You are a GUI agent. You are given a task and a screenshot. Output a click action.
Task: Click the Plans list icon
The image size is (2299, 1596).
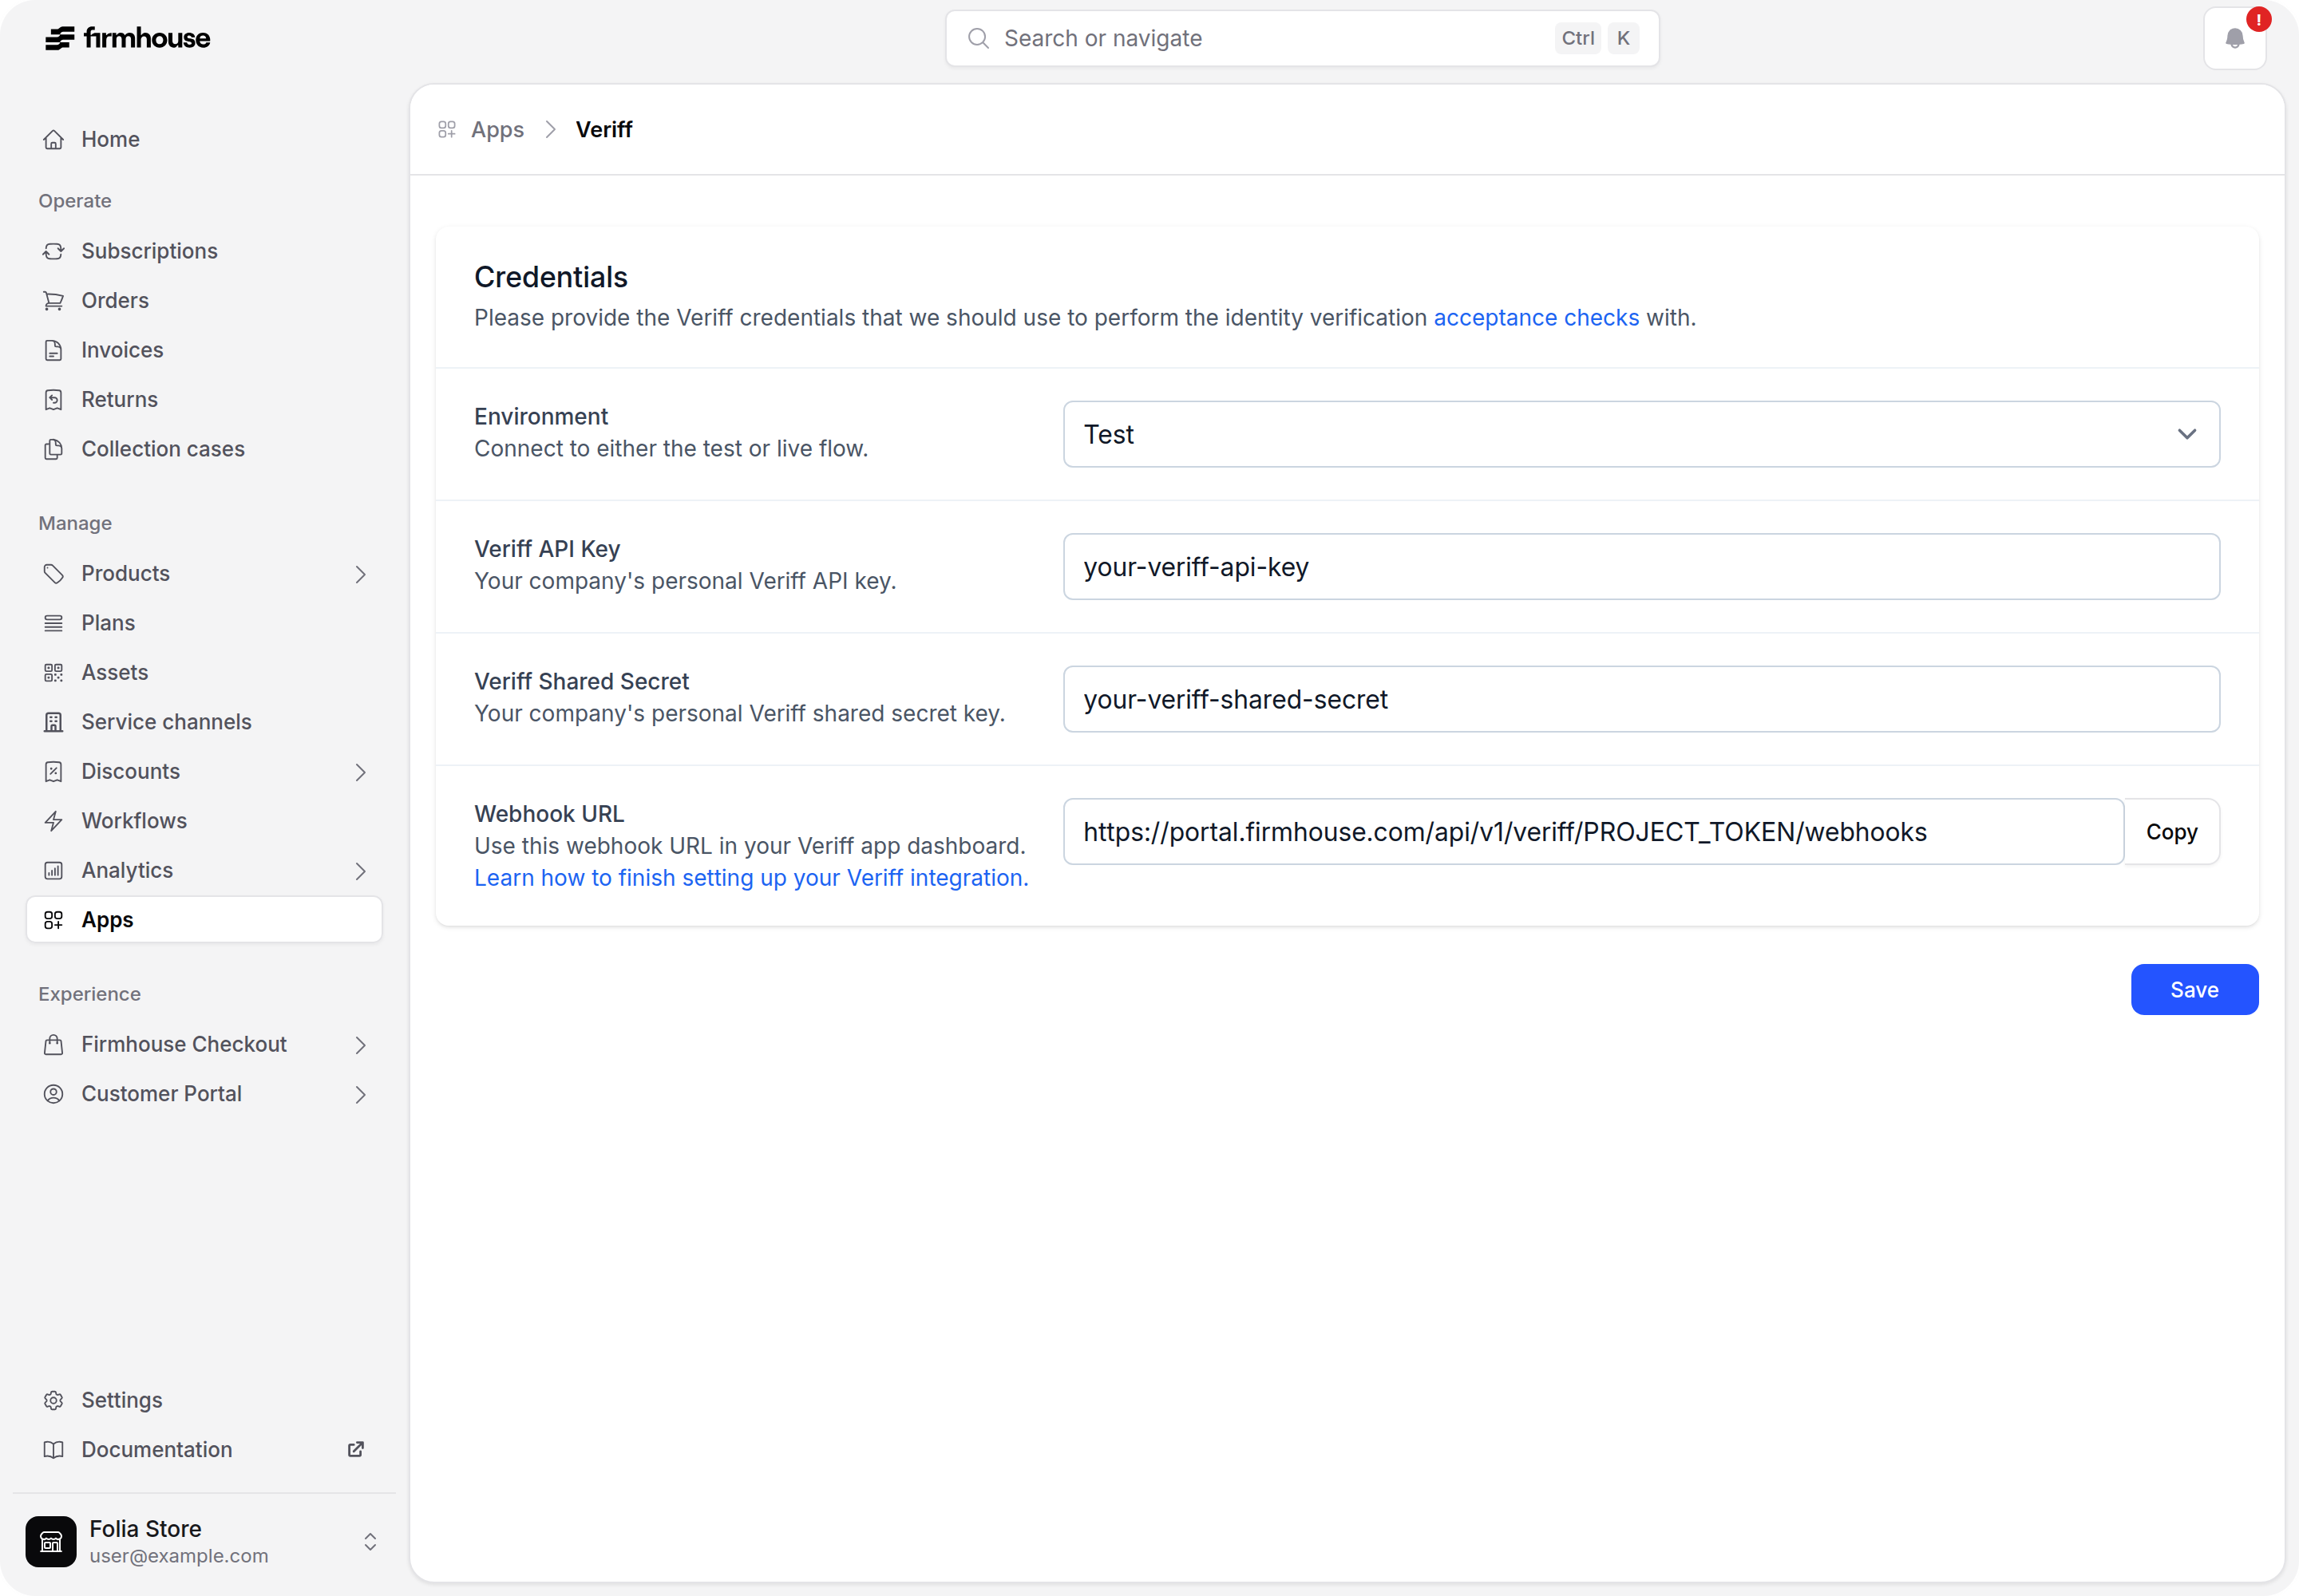[54, 623]
